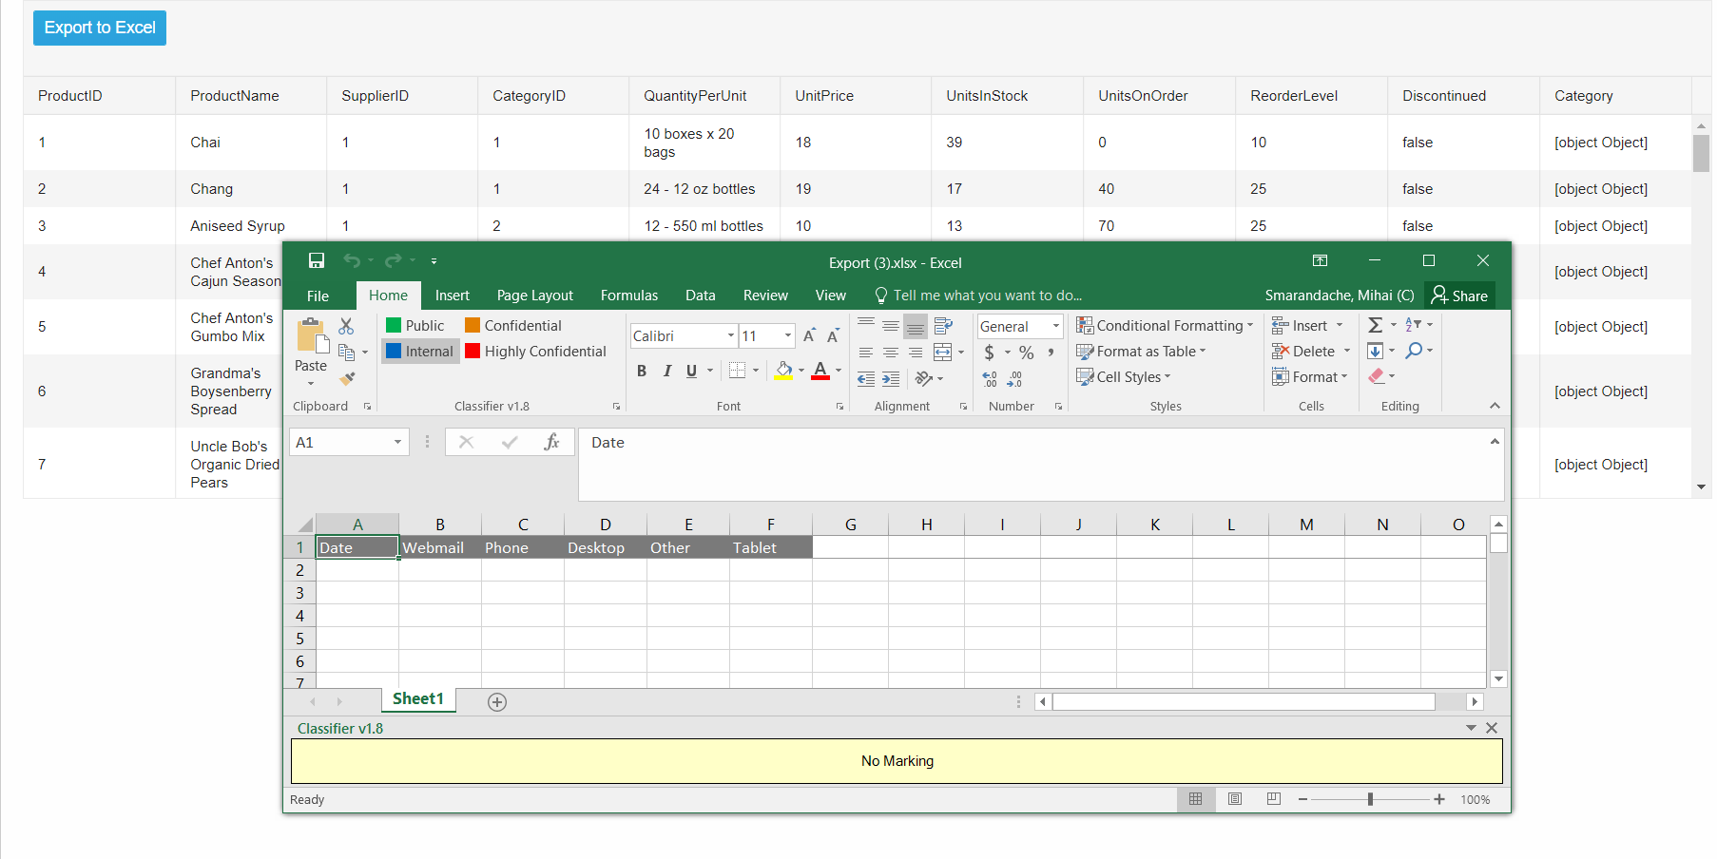Viewport: 1717px width, 859px height.
Task: Open the Calibri font name dropdown
Action: (731, 335)
